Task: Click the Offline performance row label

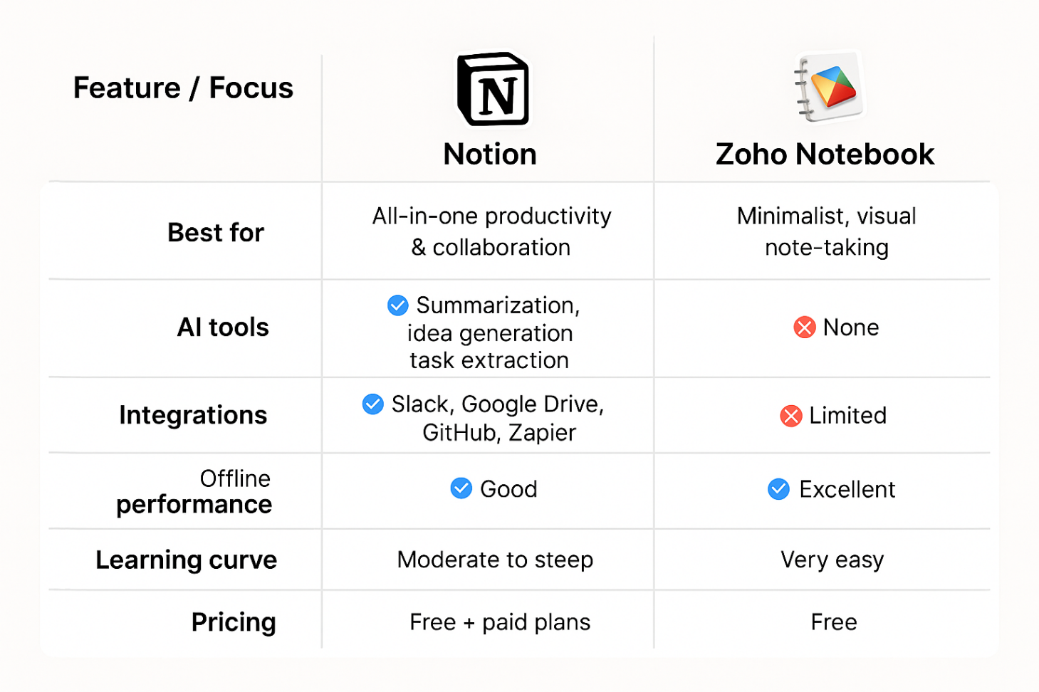Action: point(194,491)
